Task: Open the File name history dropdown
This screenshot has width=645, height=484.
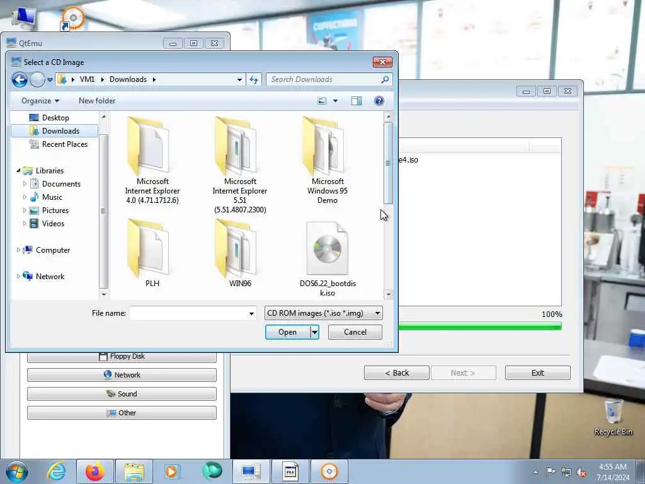Action: pos(251,314)
